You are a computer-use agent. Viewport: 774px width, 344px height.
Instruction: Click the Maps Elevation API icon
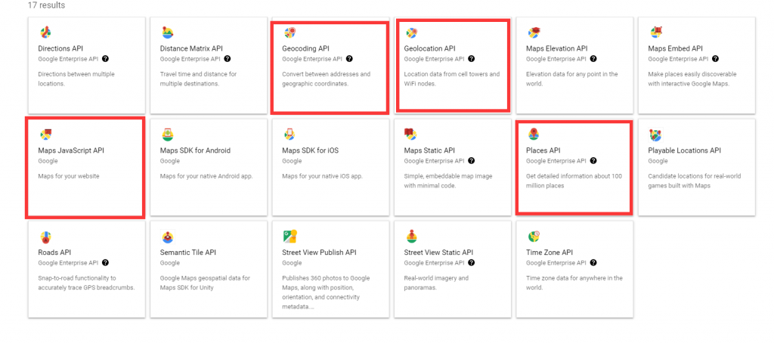pos(534,32)
